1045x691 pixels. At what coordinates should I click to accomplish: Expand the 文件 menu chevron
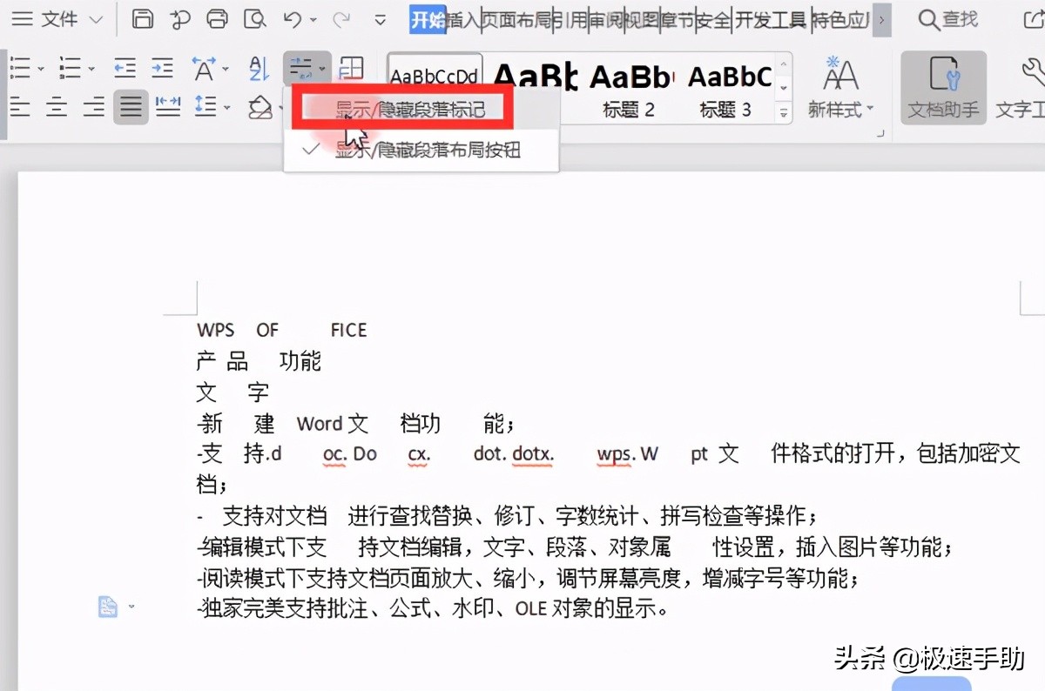click(x=96, y=19)
